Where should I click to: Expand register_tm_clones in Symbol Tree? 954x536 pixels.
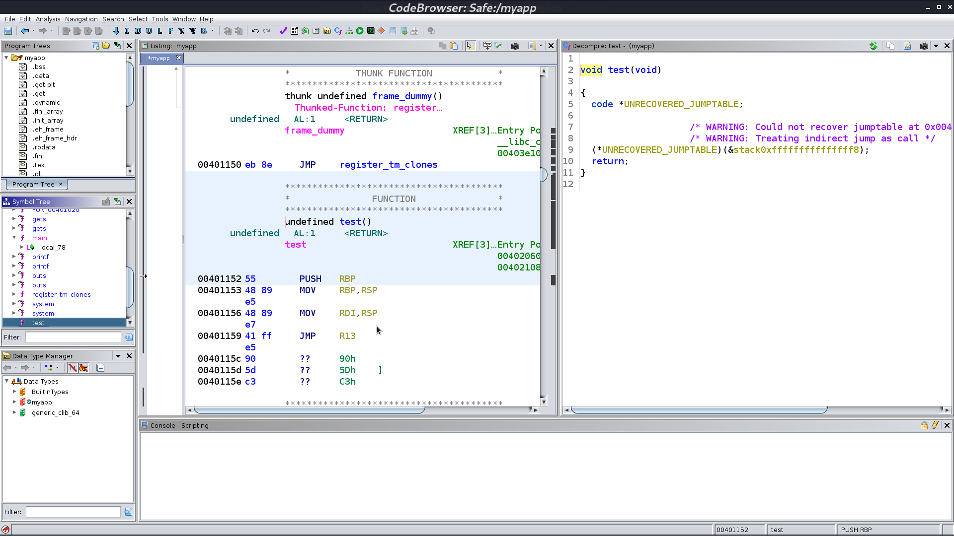pyautogui.click(x=14, y=294)
